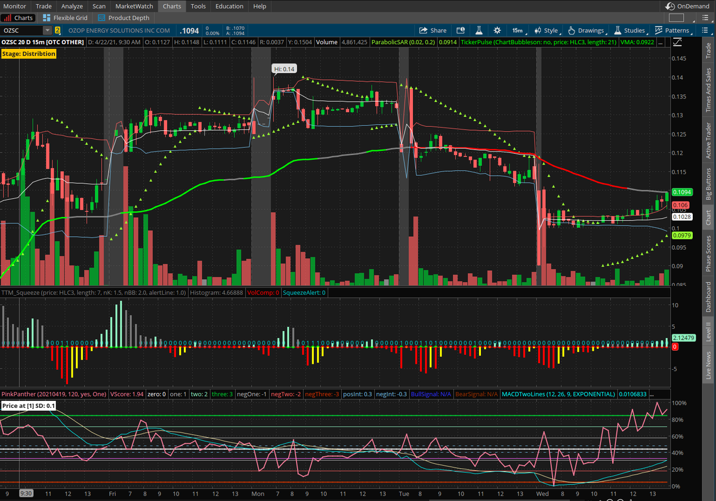Click the VolComp: 0 label
Screen dimensions: 716x501
tap(263, 293)
